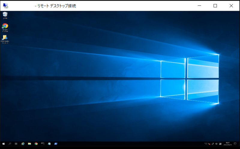
Task: Click the red flag tray icon
Action: pos(209,144)
